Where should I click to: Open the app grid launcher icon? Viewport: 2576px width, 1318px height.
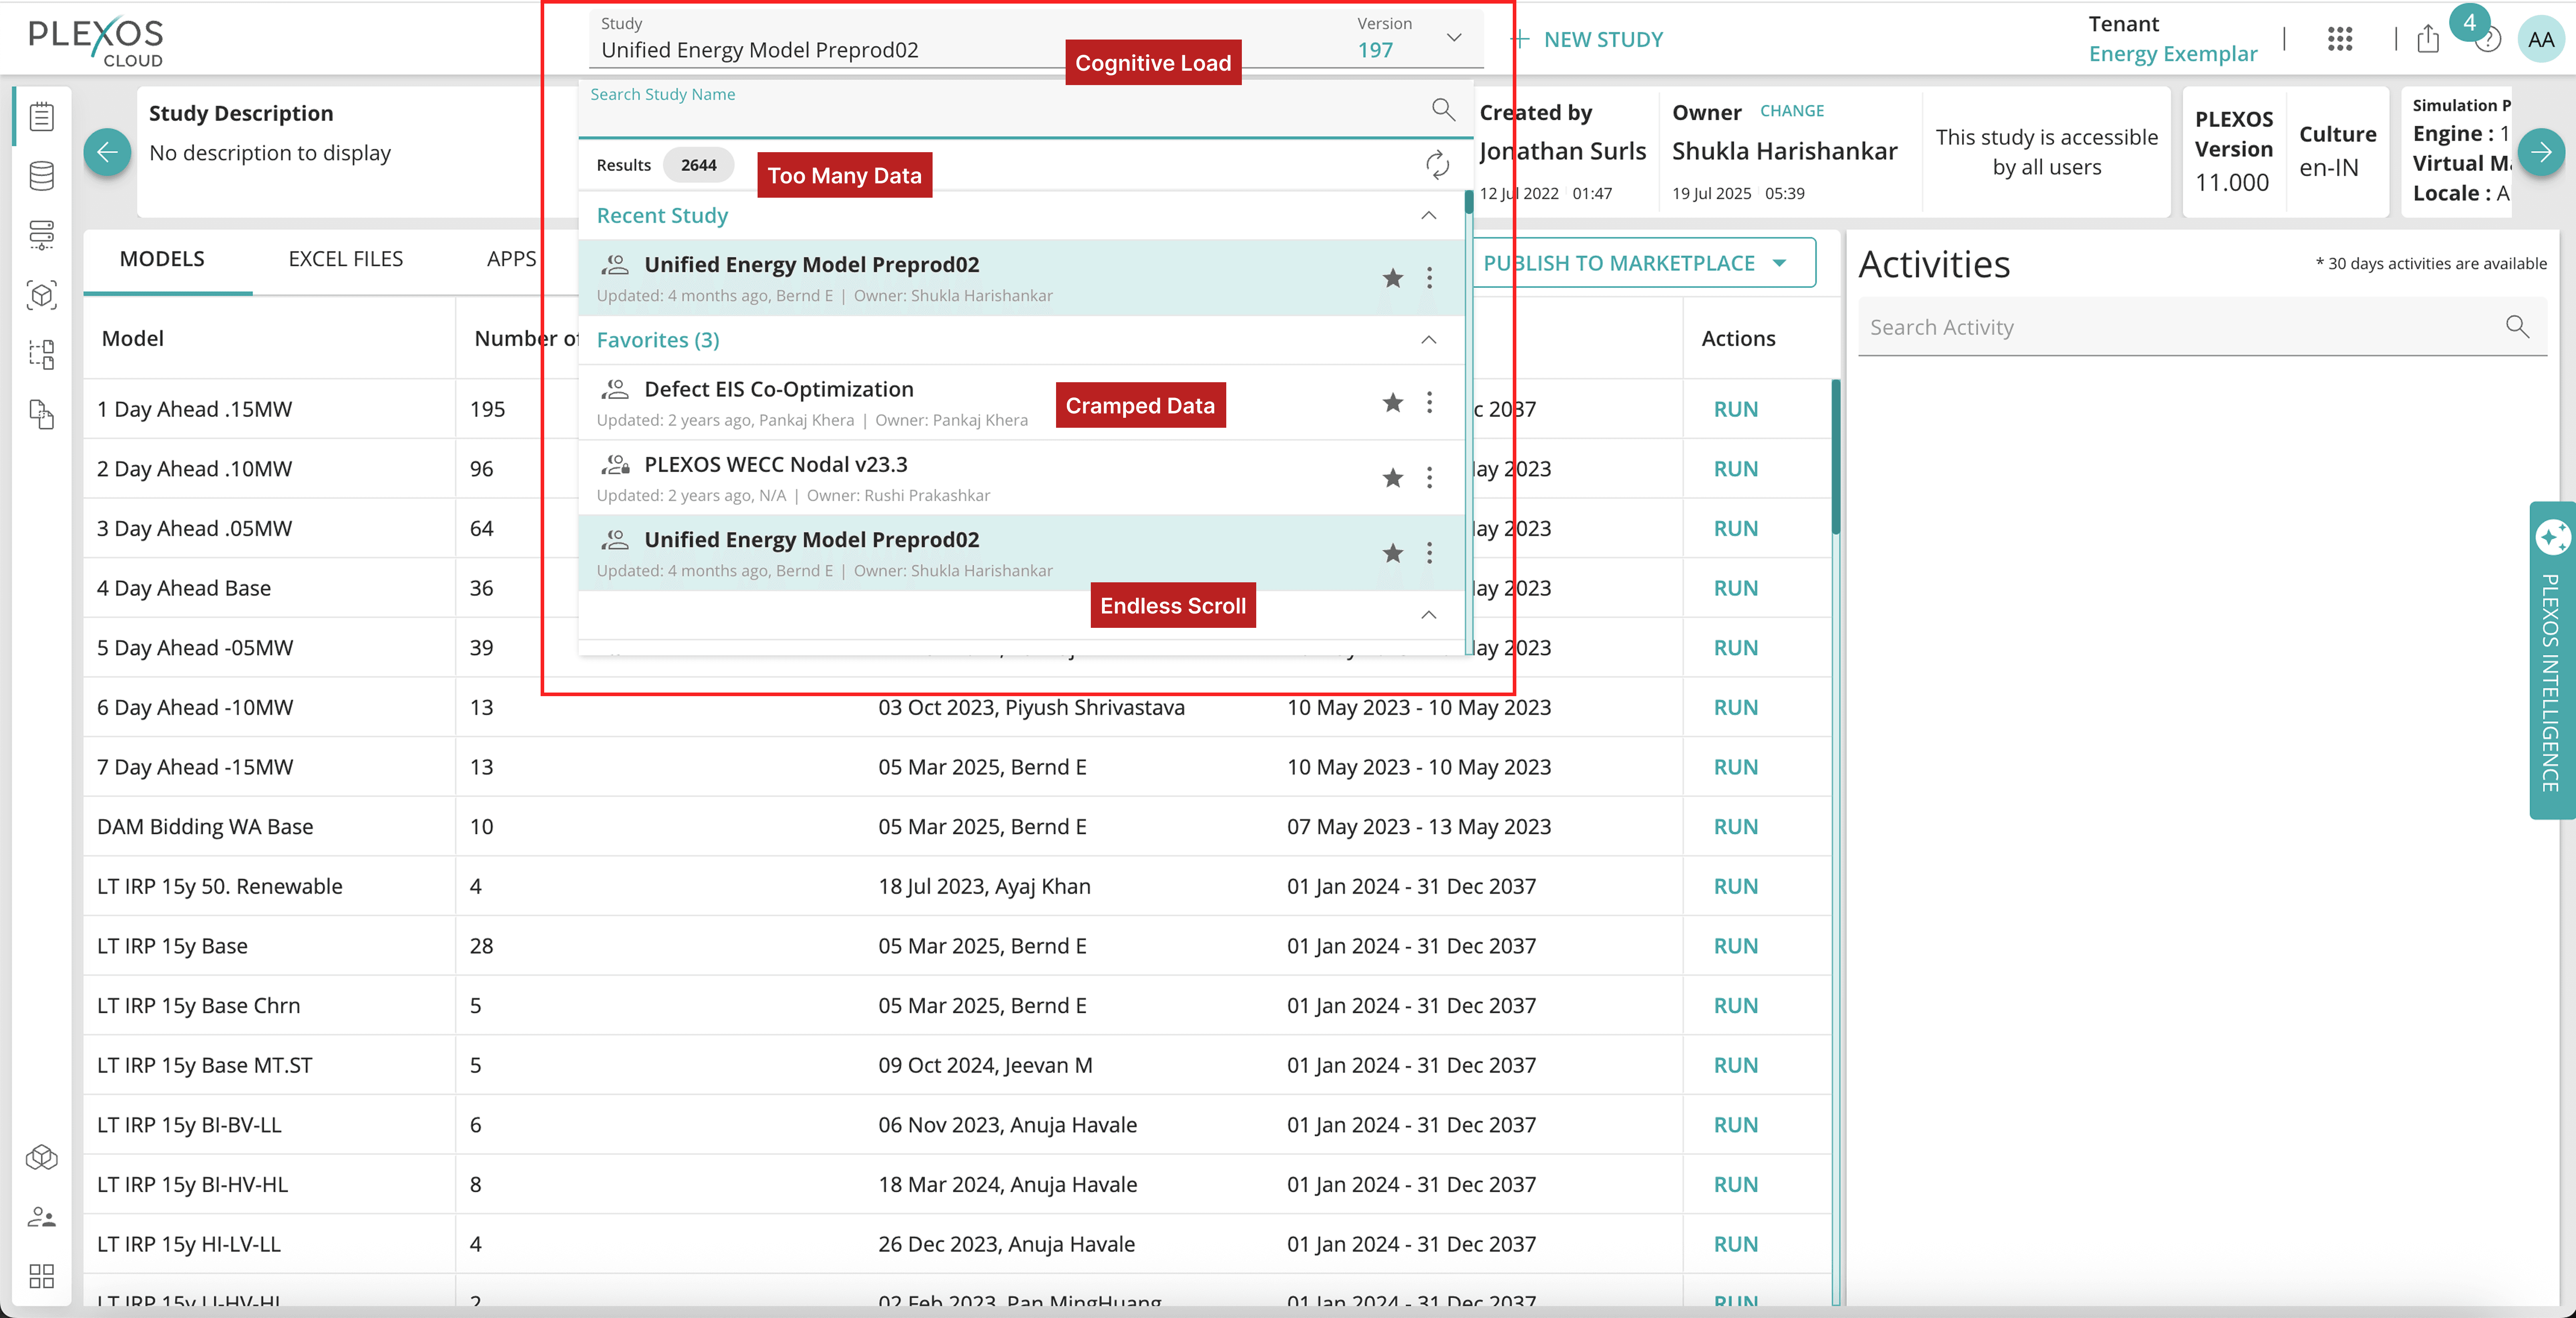2340,39
